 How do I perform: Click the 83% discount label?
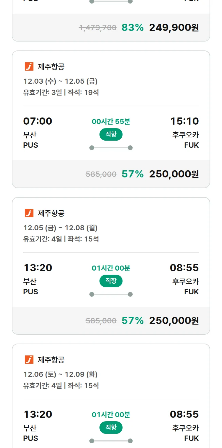(x=132, y=28)
